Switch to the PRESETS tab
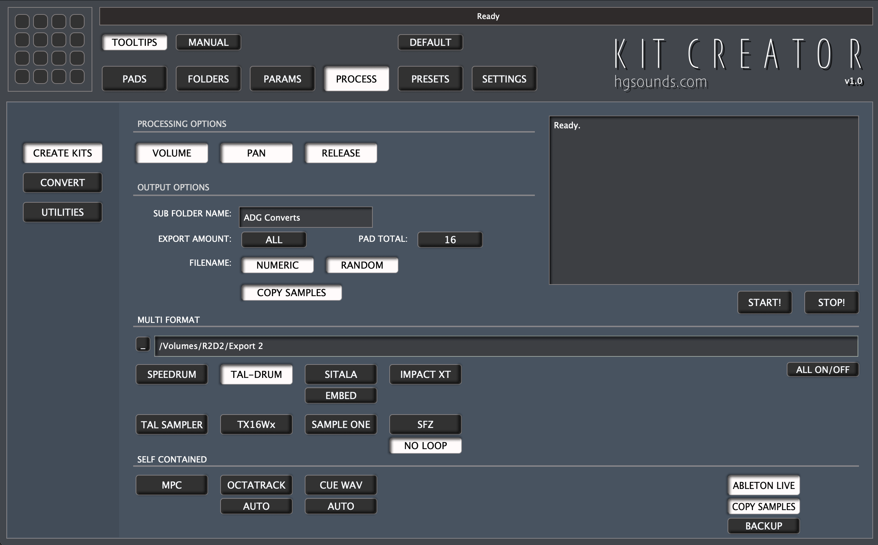Screen dimensions: 878x545 coord(430,79)
